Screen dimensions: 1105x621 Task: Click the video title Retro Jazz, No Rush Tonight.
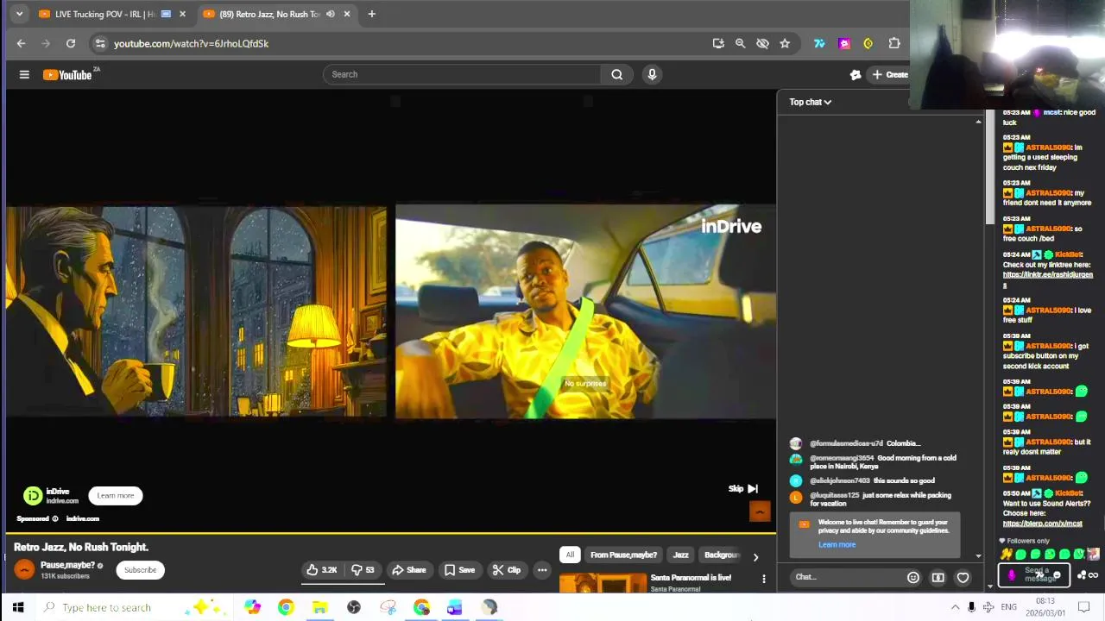pyautogui.click(x=81, y=547)
